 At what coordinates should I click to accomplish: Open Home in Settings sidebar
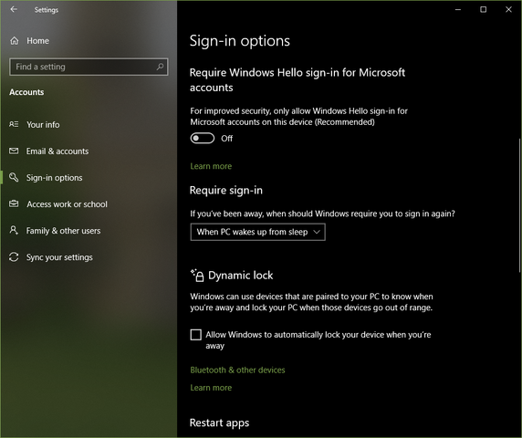(37, 40)
